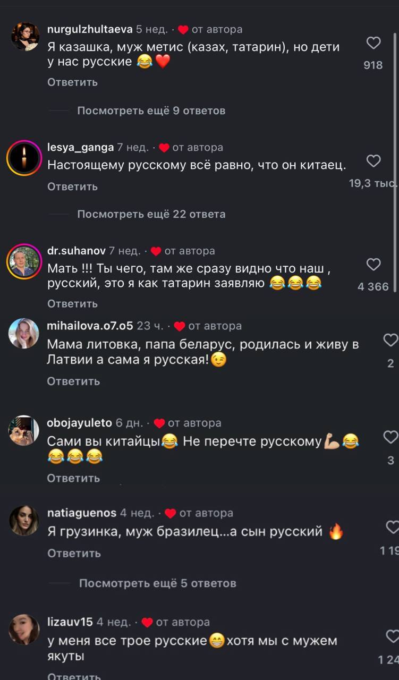Tap the like heart on mihailova.o7.o5's comment
Image resolution: width=399 pixels, height=680 pixels.
(x=391, y=340)
